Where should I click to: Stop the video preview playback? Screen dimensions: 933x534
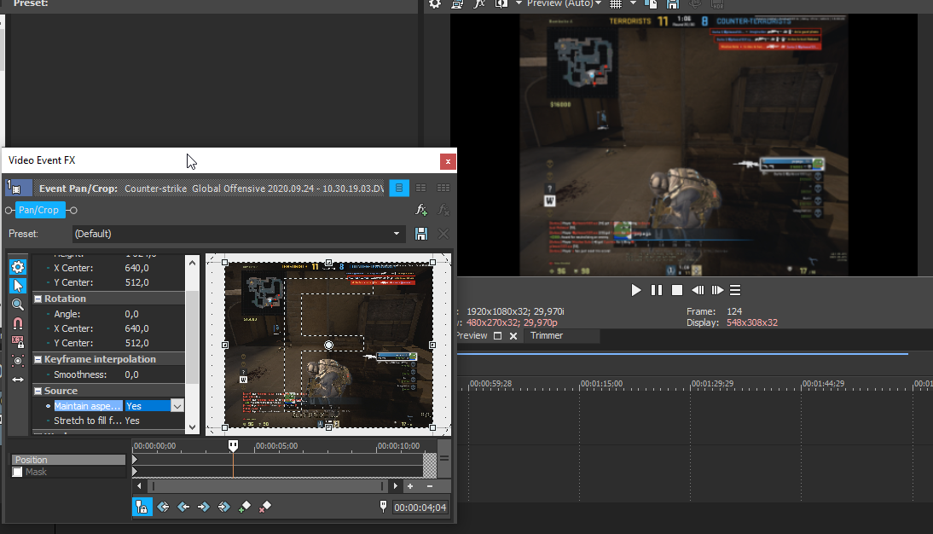pos(677,290)
